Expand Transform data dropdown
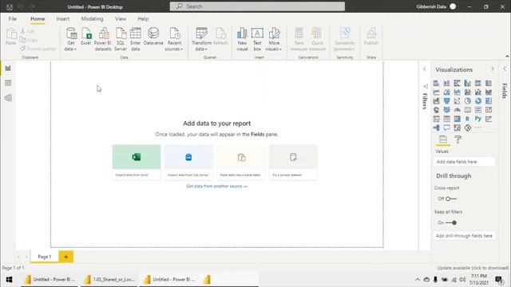Screen dimensions: 511x287 click(206, 49)
